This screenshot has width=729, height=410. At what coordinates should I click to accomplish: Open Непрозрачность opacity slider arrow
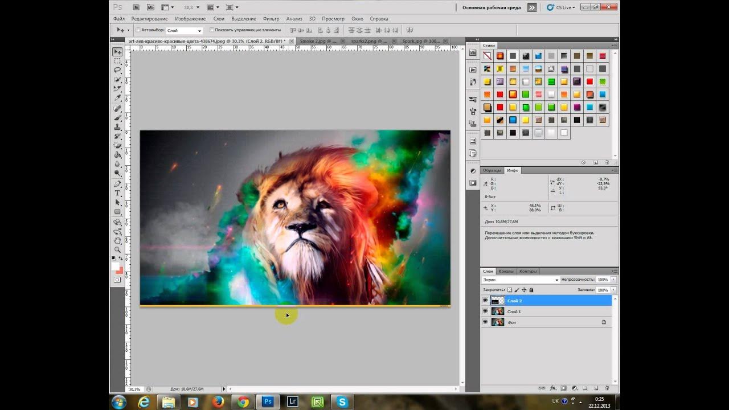tap(613, 280)
